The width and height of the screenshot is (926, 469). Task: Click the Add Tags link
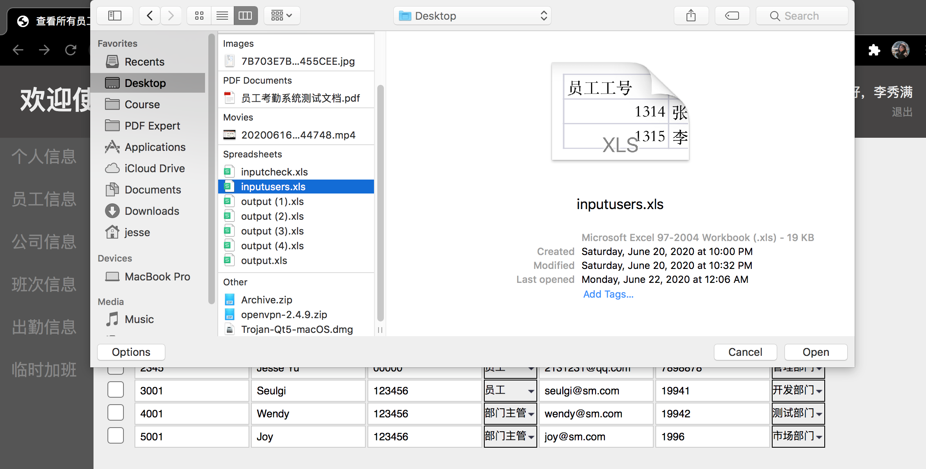608,294
